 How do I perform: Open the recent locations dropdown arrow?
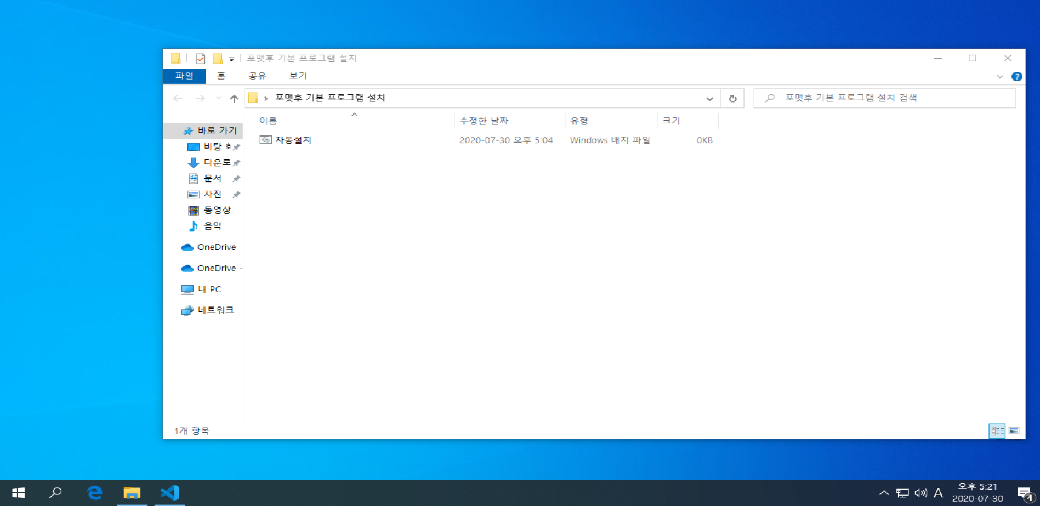[218, 98]
